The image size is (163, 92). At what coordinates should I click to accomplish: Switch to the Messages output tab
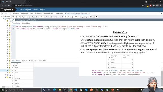[32, 61]
